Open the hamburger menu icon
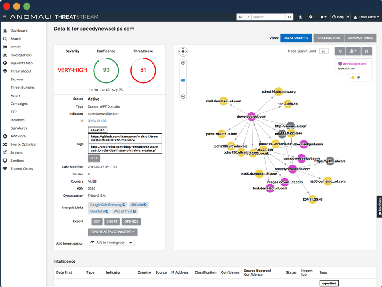The image size is (382, 287). point(4,17)
